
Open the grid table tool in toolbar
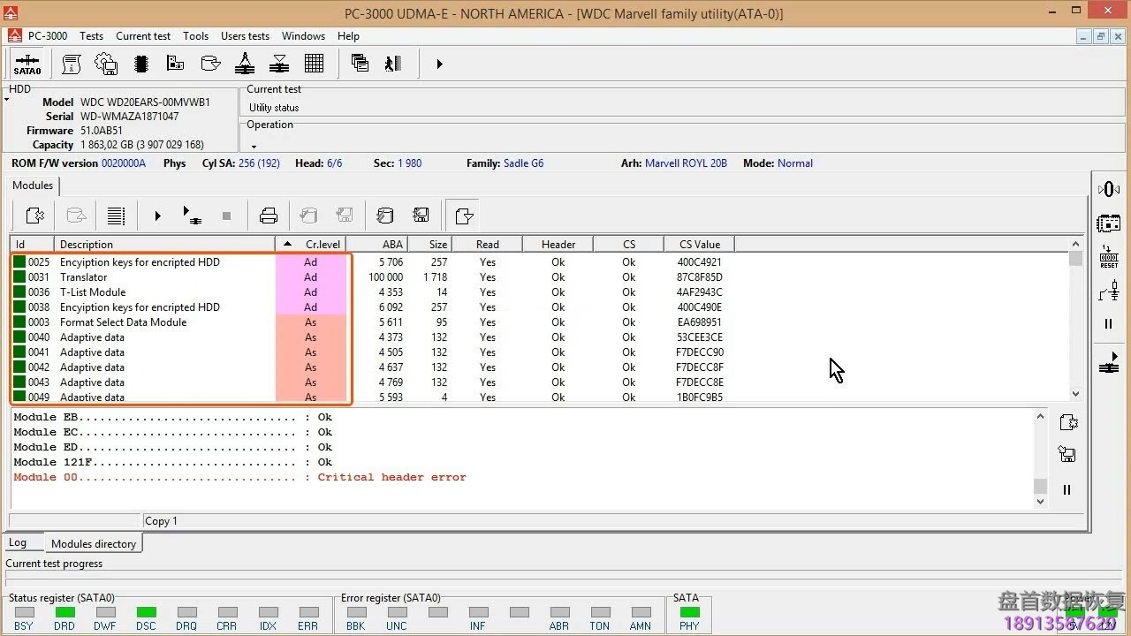coord(314,64)
